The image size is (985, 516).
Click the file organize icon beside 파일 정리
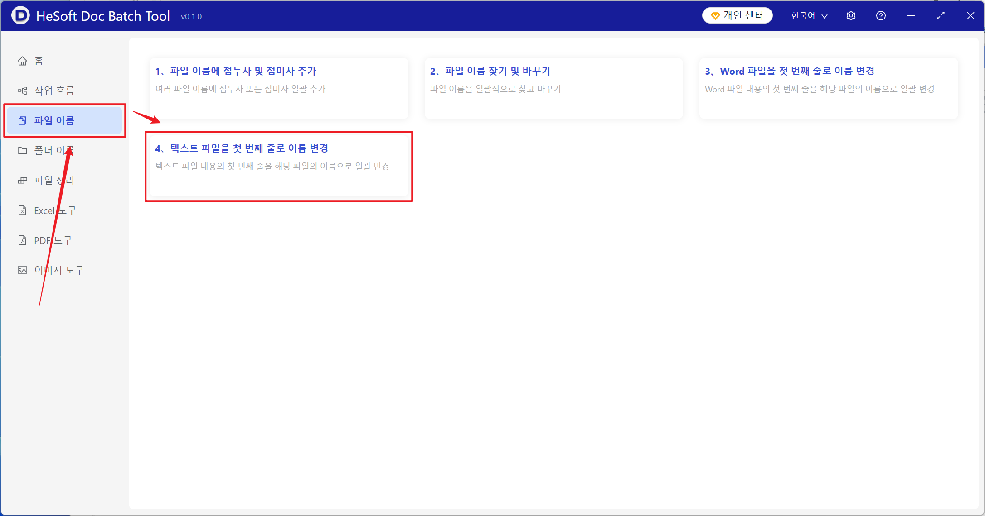pos(22,181)
